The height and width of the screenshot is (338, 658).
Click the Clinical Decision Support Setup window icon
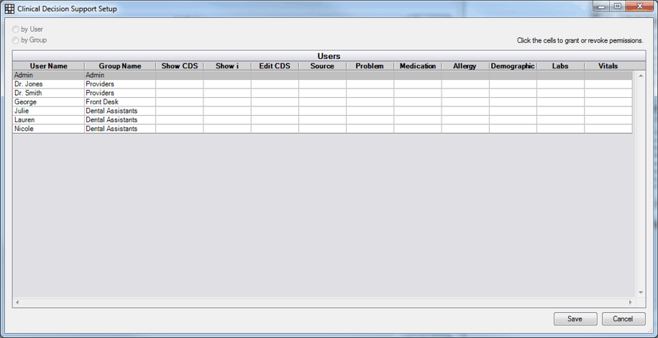click(9, 9)
